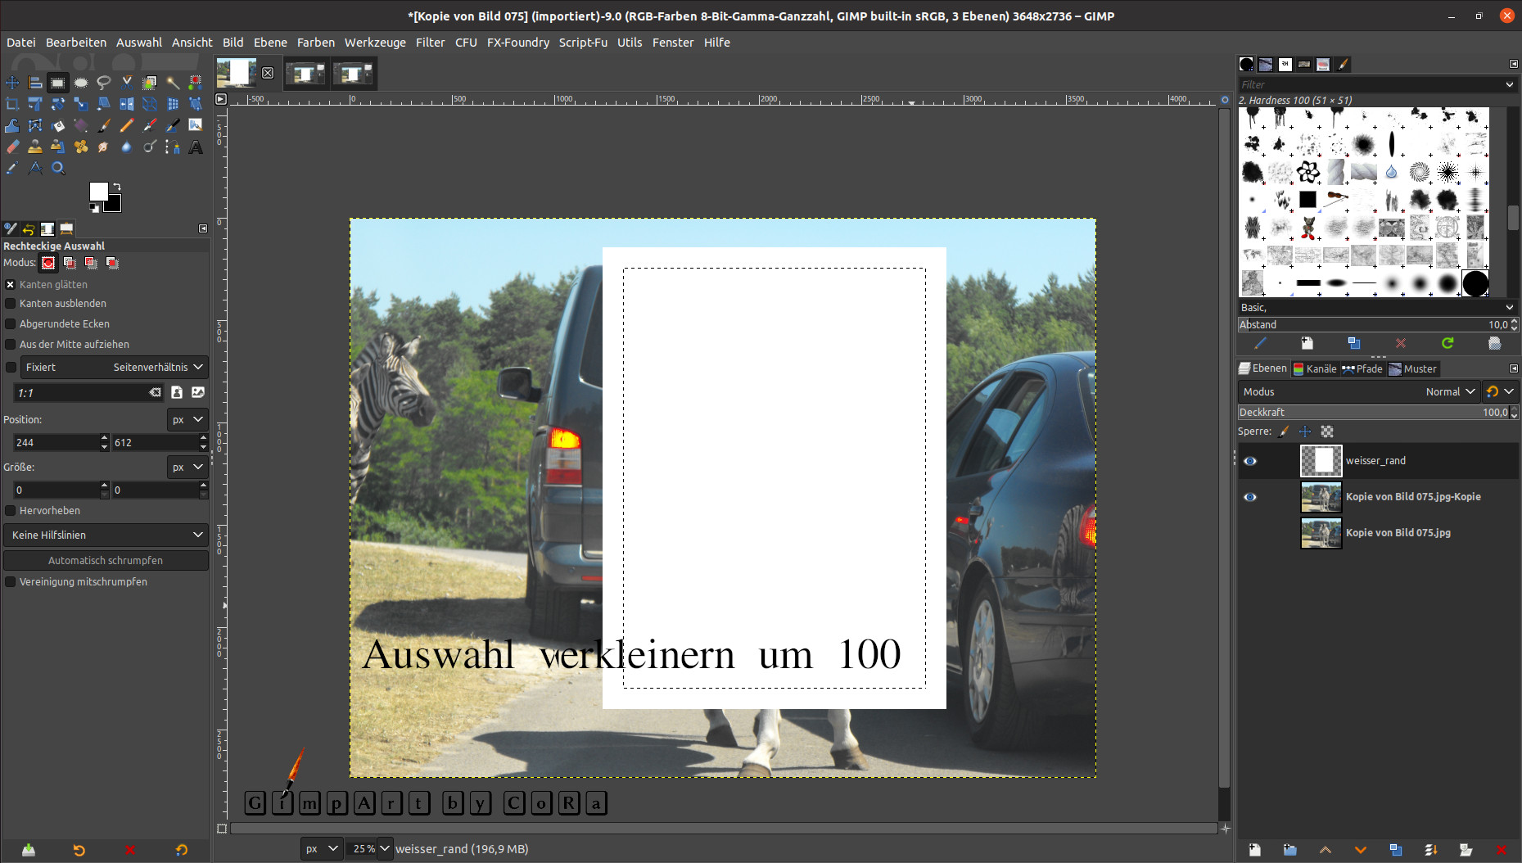Refresh brushes with the green arrow icon
Image resolution: width=1522 pixels, height=863 pixels.
[1447, 343]
